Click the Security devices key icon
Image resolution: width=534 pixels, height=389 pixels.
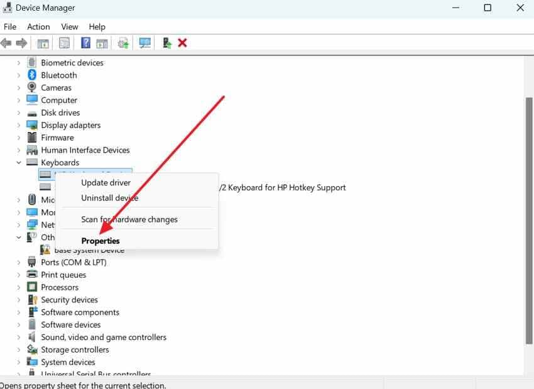tap(32, 299)
